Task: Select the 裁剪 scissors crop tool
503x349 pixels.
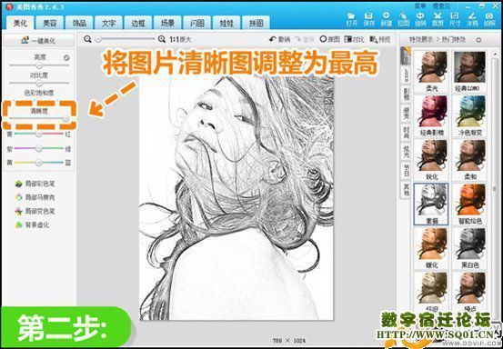Action: pos(438,19)
